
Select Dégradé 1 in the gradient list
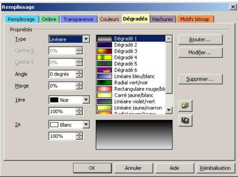(131, 38)
